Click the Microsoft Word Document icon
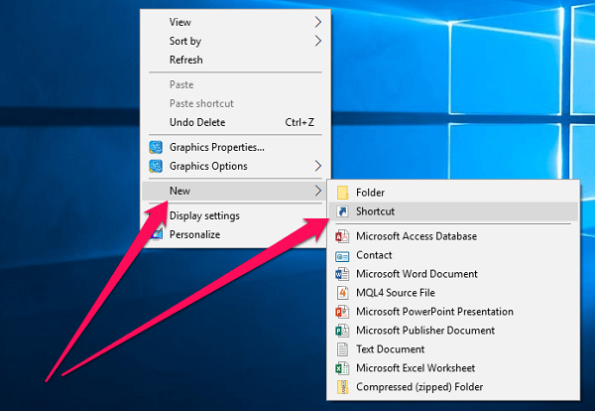 click(x=342, y=274)
